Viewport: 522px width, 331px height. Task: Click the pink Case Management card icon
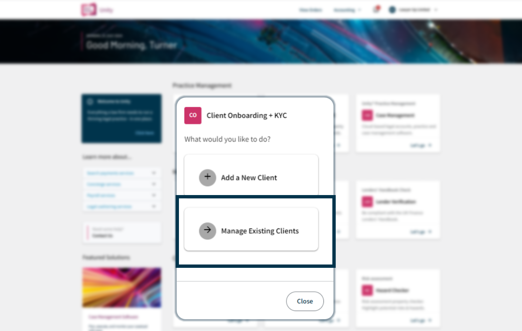367,115
